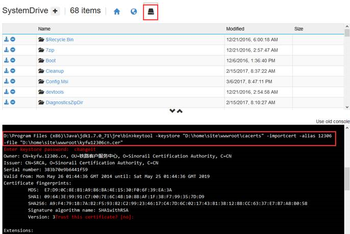Click the Use old console link
Screen dimensions: 350x234
(333, 121)
